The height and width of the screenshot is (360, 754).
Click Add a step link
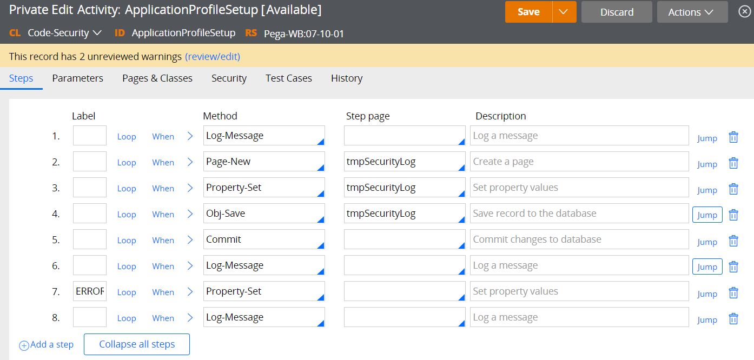(x=52, y=345)
